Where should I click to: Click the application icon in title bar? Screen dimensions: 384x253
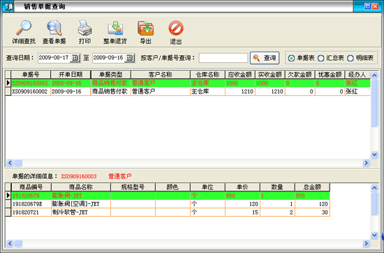point(8,6)
